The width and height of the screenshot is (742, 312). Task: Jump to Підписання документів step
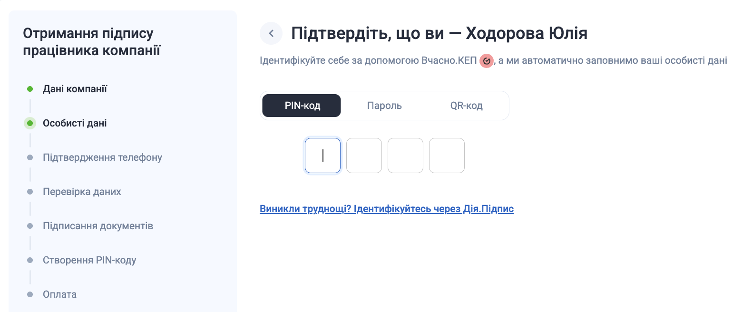98,226
